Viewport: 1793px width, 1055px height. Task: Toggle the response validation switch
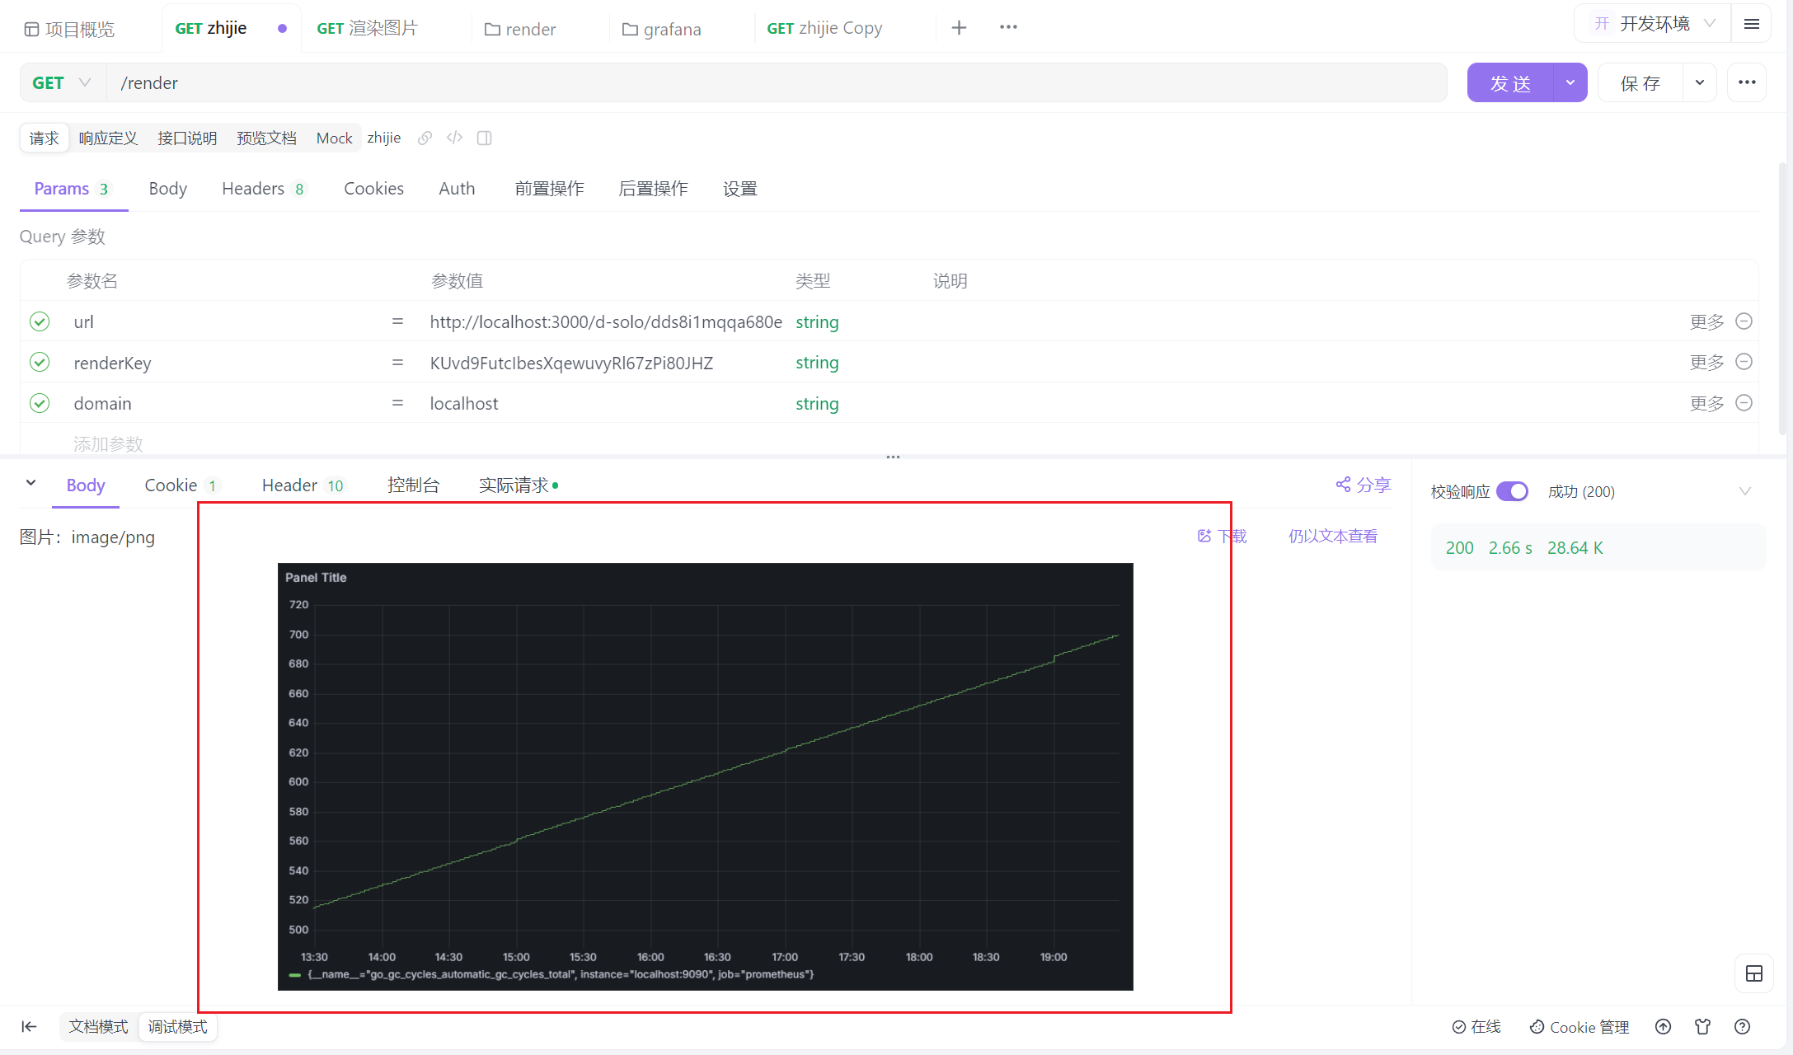[x=1512, y=491]
